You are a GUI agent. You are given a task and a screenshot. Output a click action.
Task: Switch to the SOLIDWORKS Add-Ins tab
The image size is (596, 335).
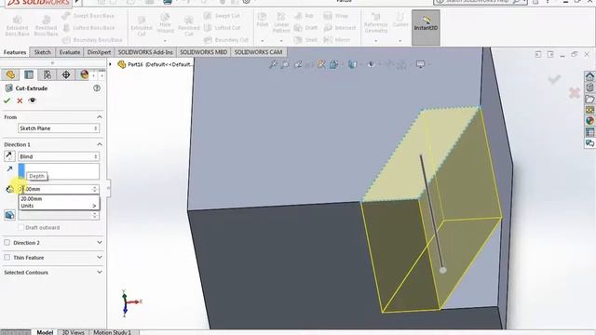point(145,52)
